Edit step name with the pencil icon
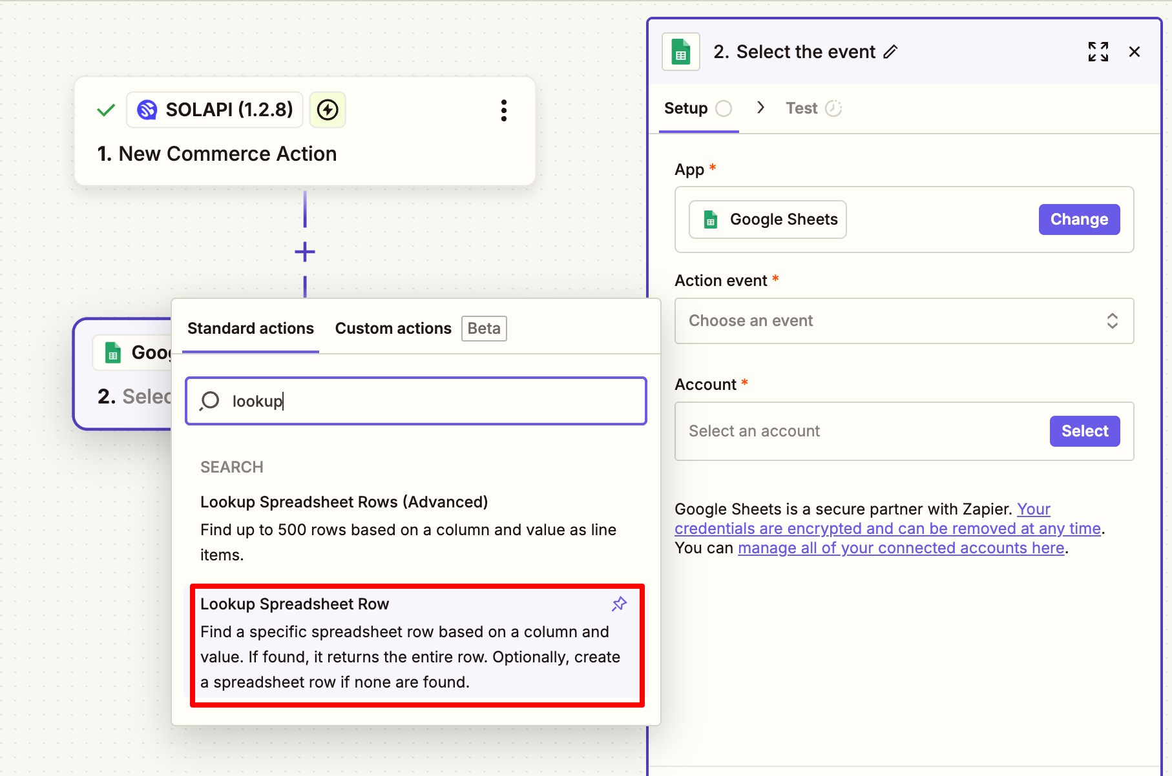The height and width of the screenshot is (776, 1172). [890, 52]
